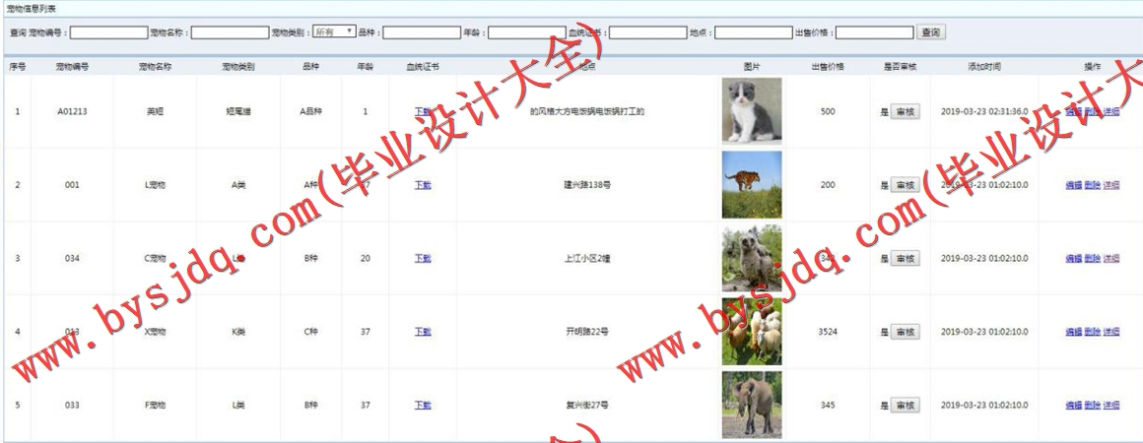The width and height of the screenshot is (1143, 443).
Task: Open 详细 for the X宠物 row
Action: (1110, 333)
